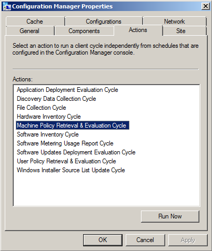Choose Discovery Data Collection Cycle

pos(56,99)
